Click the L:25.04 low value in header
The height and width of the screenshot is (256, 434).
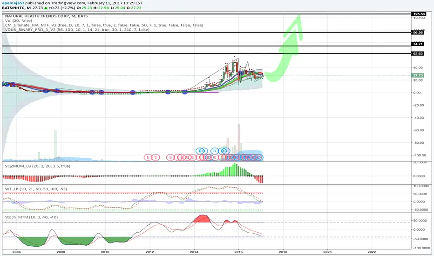[x=118, y=8]
